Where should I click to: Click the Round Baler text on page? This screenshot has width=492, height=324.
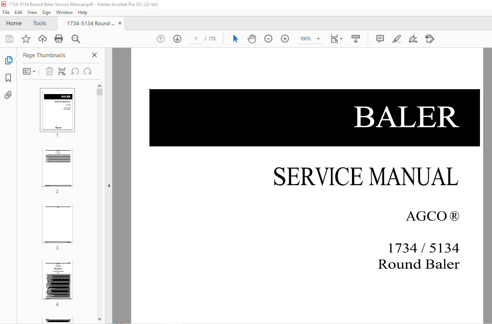coord(419,264)
